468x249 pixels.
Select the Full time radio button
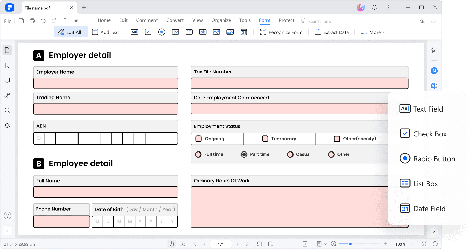coord(198,154)
